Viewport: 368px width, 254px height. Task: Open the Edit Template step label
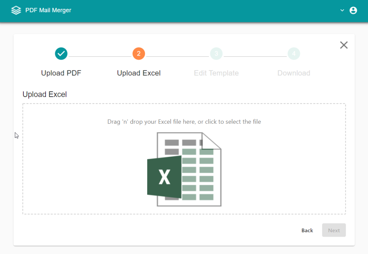pos(216,73)
